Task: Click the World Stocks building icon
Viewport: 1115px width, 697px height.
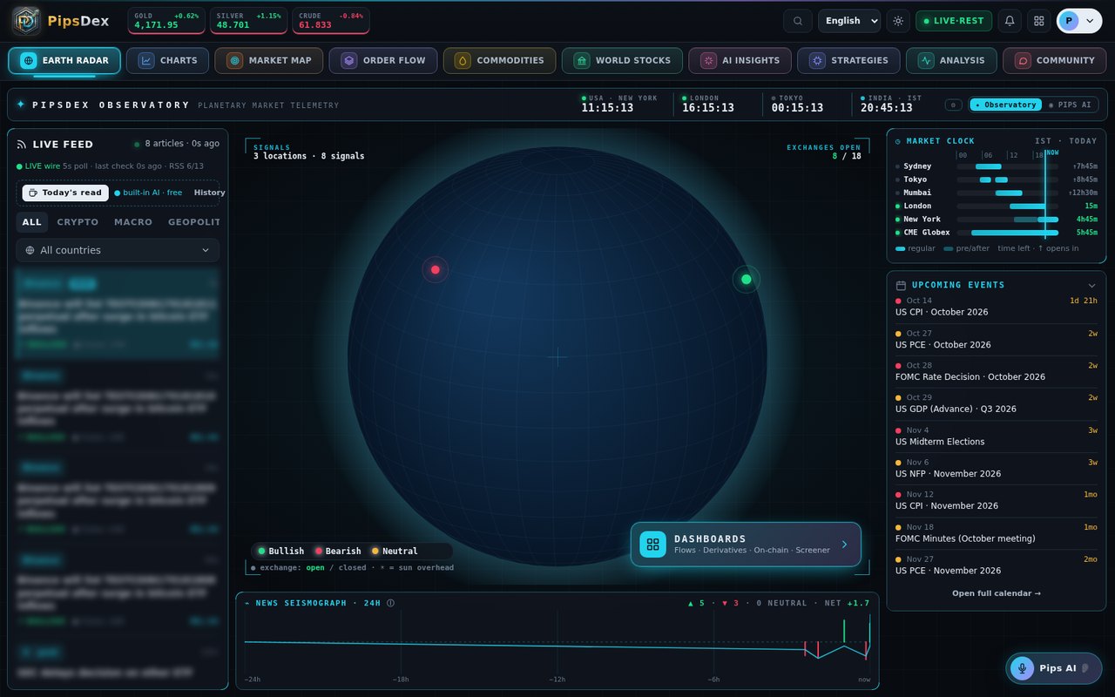Action: pos(581,61)
